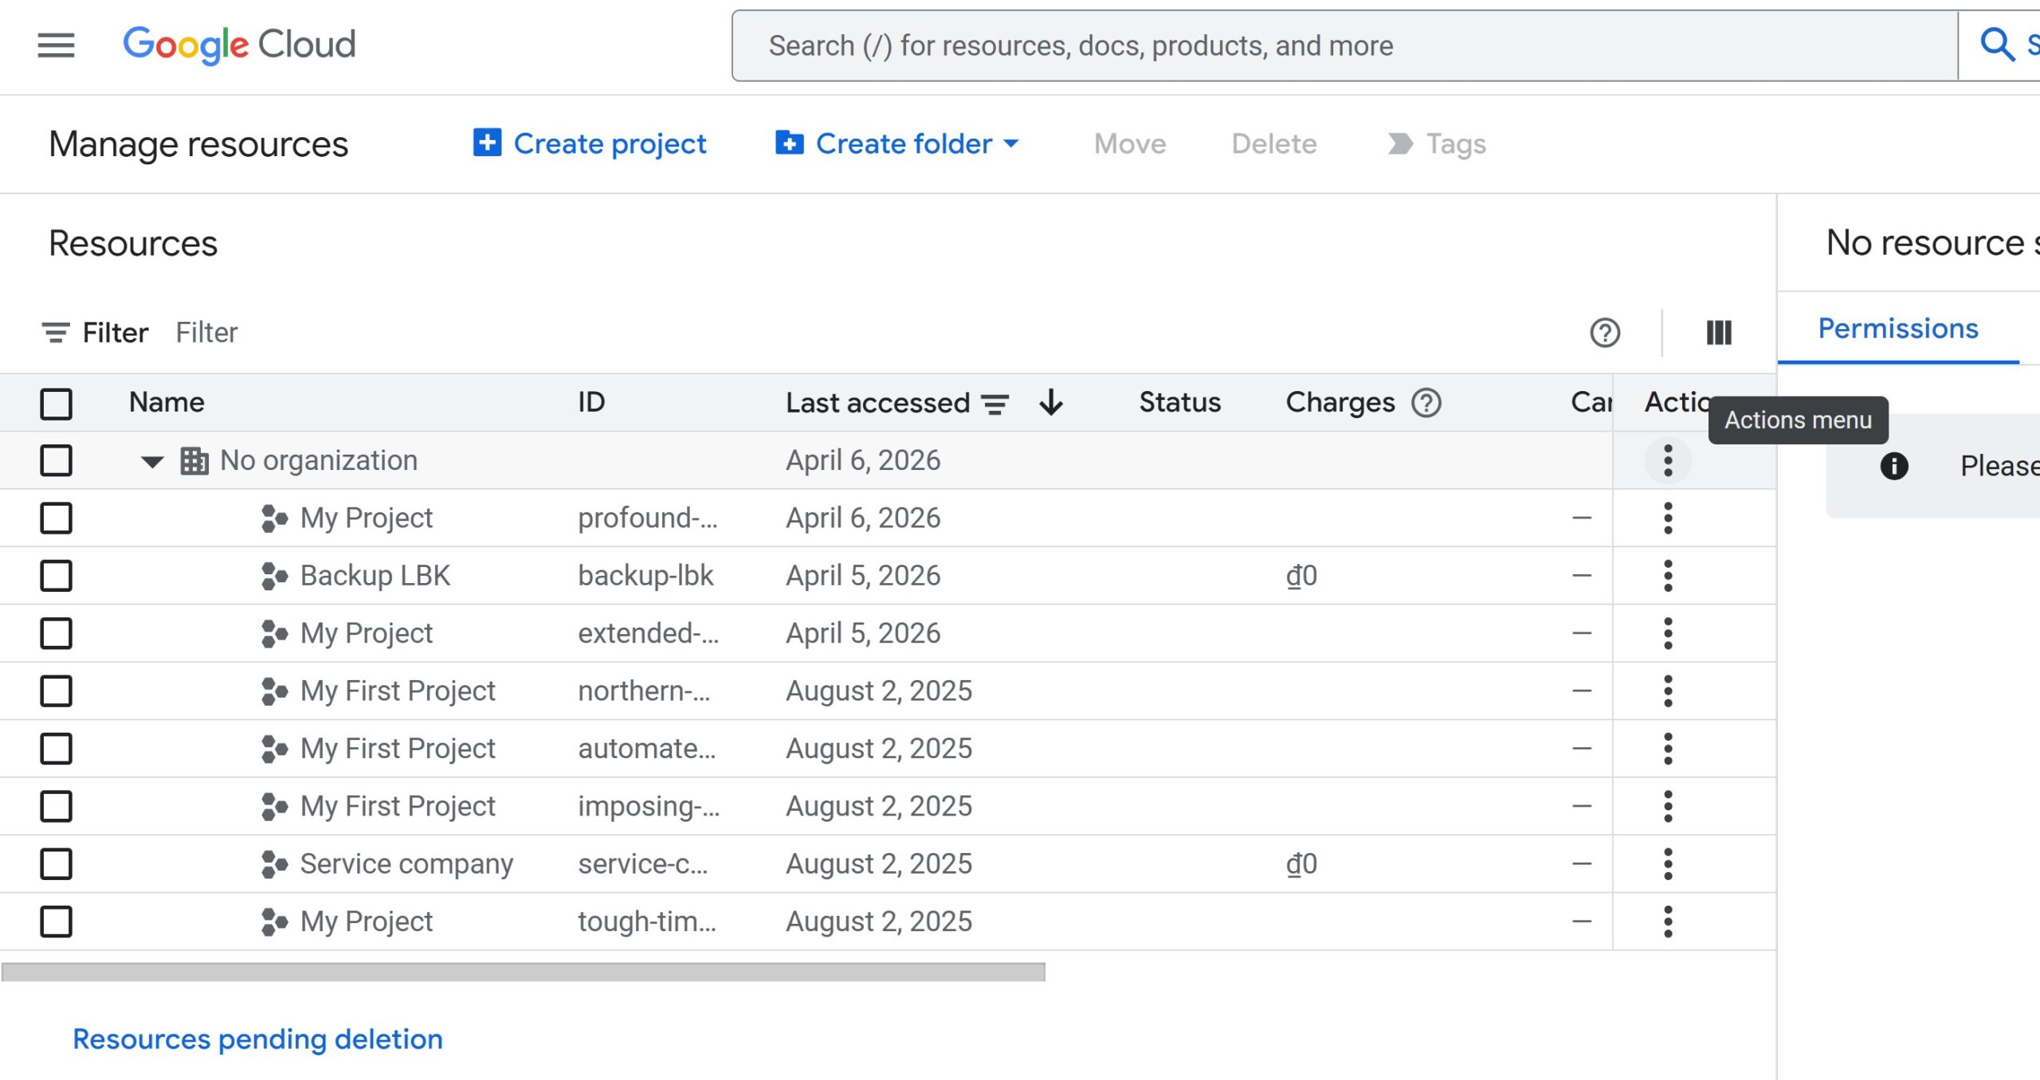Check the Service company row checkbox
2040x1080 pixels.
pyautogui.click(x=56, y=864)
